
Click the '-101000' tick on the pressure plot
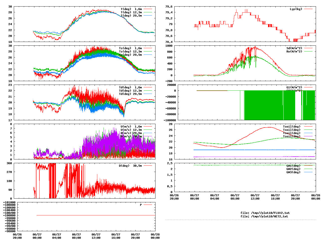[9, 202]
